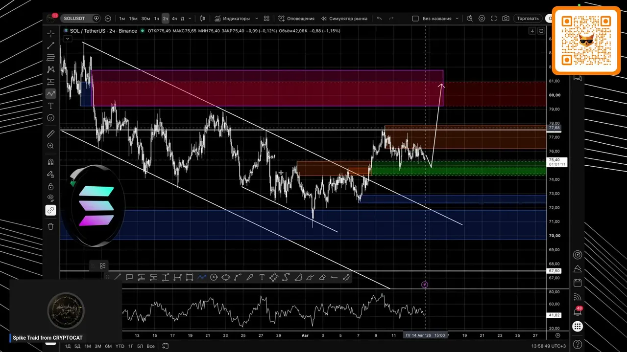This screenshot has height=352, width=627.
Task: Take a chart snapshot with camera icon
Action: click(x=506, y=19)
